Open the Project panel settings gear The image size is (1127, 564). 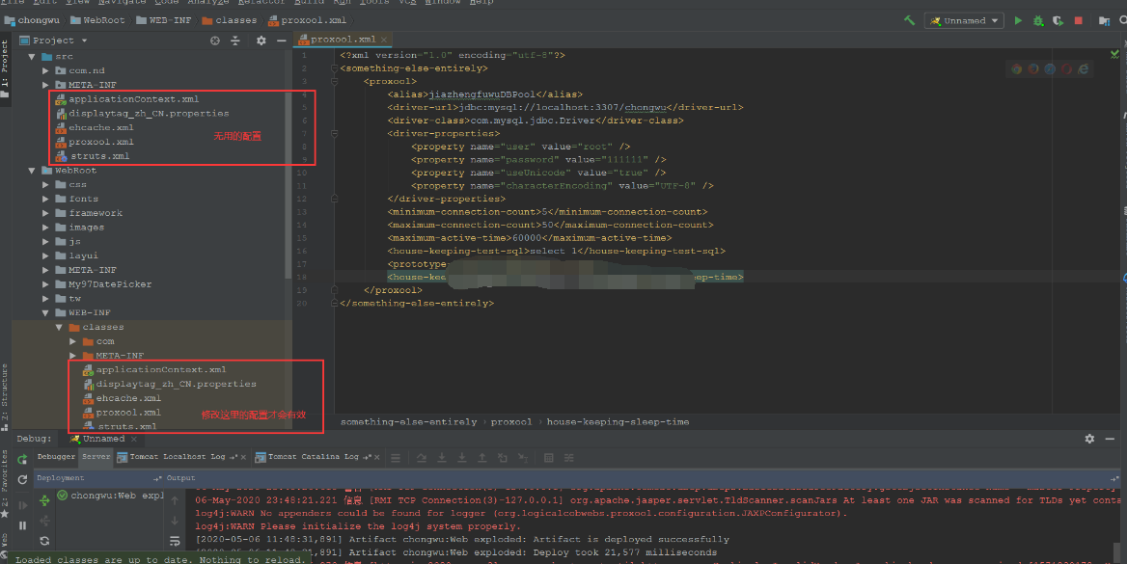[261, 40]
